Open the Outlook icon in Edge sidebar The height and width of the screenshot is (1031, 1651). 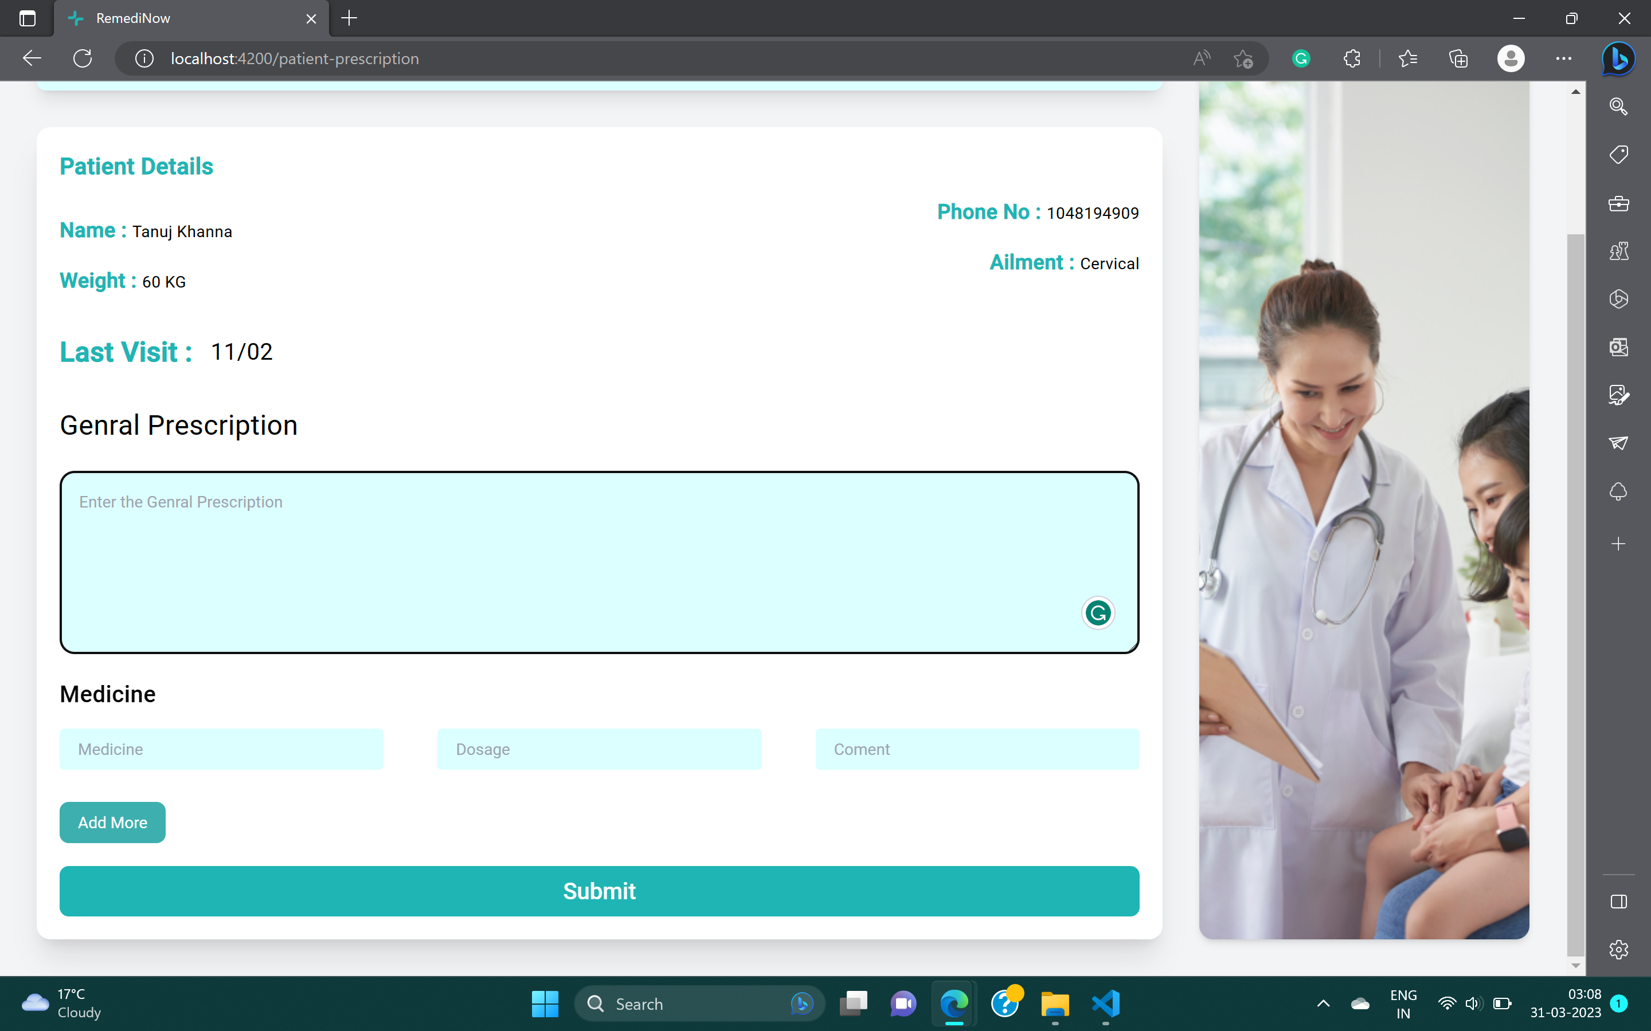tap(1618, 347)
